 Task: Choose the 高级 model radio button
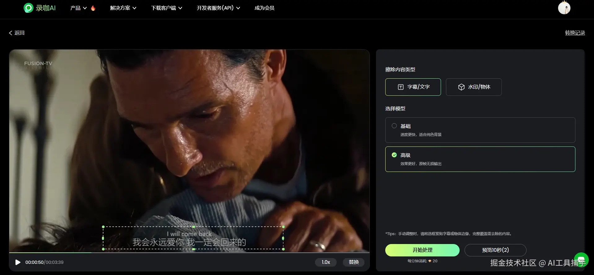tap(394, 155)
